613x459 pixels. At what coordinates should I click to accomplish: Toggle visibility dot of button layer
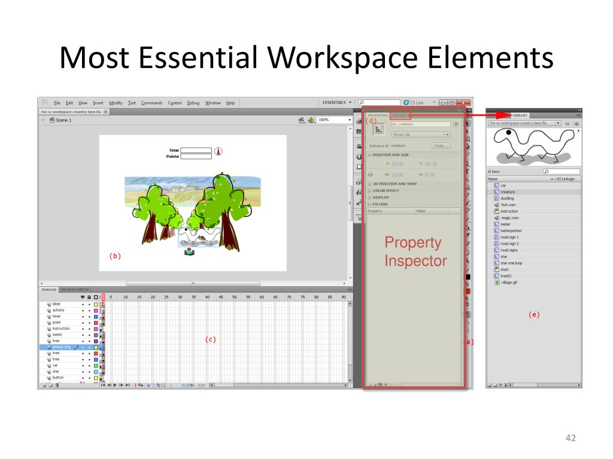(83, 378)
